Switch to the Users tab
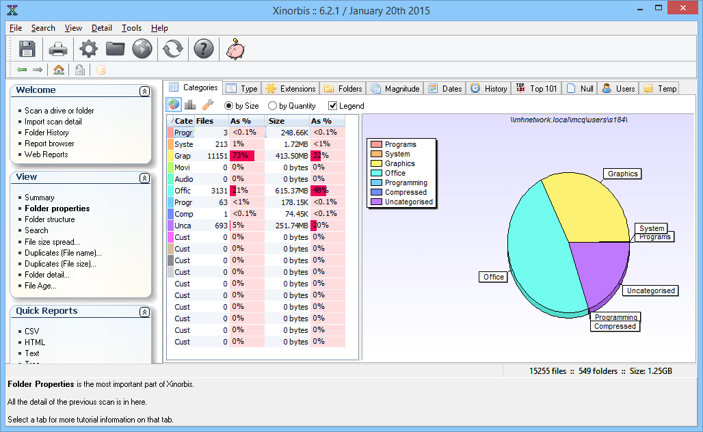Image resolution: width=703 pixels, height=432 pixels. pos(619,89)
